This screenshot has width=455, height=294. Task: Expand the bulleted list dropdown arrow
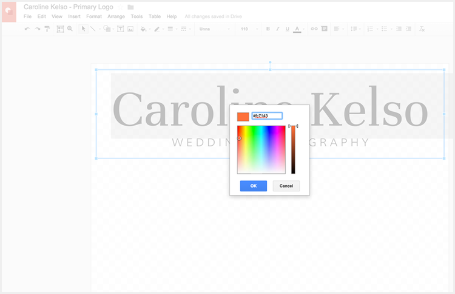(391, 29)
